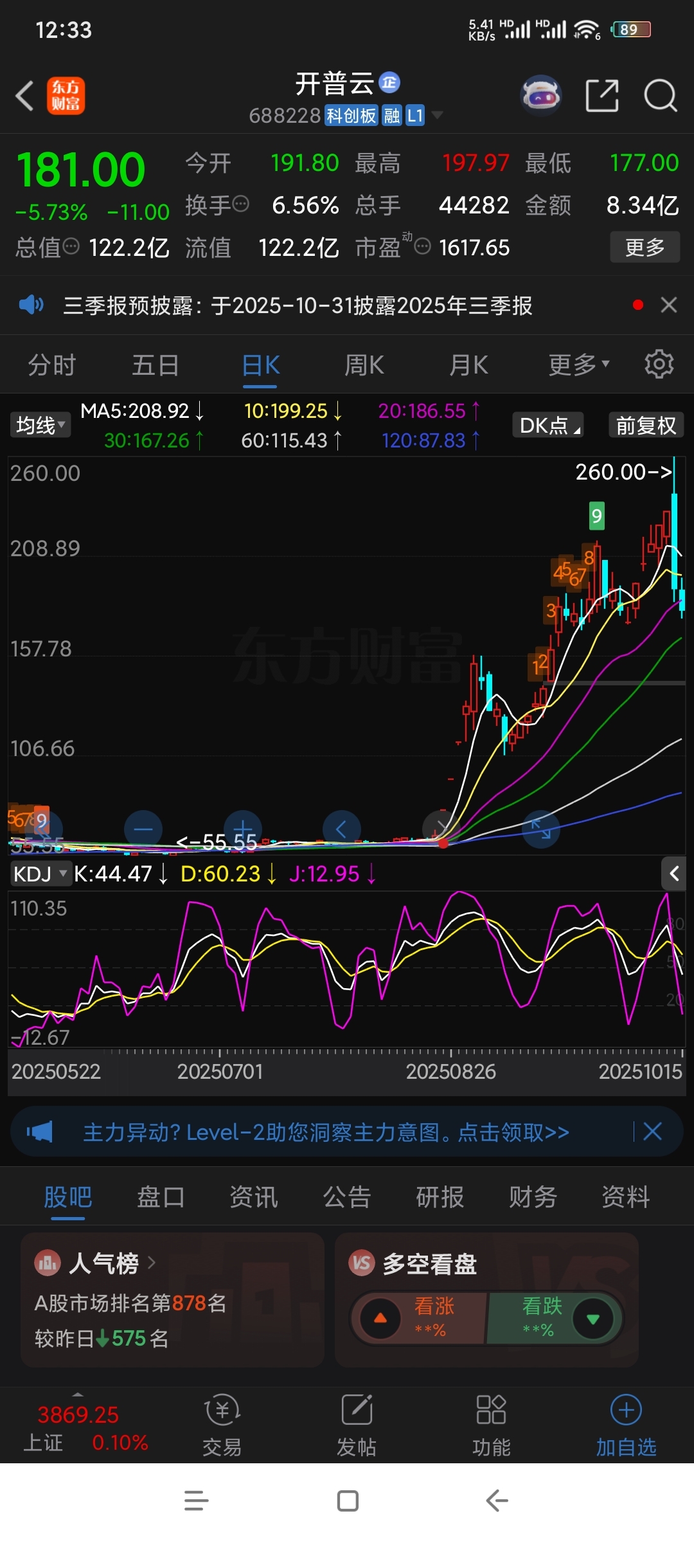694x1543 pixels.
Task: Tap the enterprise badge beside 开普云
Action: (389, 83)
